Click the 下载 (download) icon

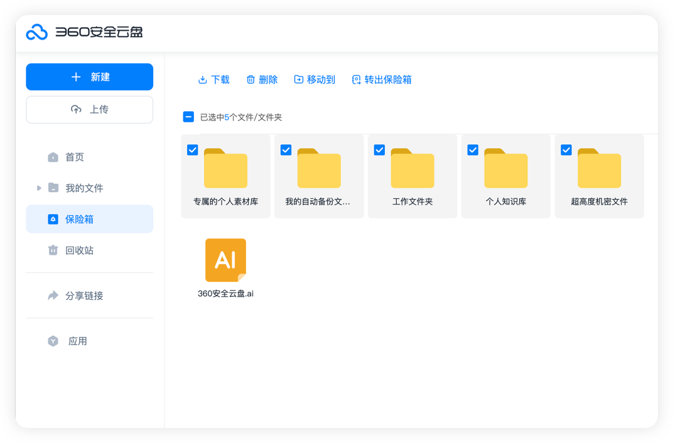tap(202, 80)
